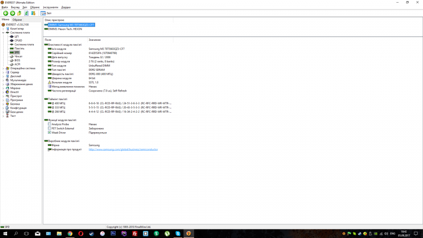Screen dimensions: 423x238
Task: Open taskbar Search magnifier icon
Action: pos(16,234)
